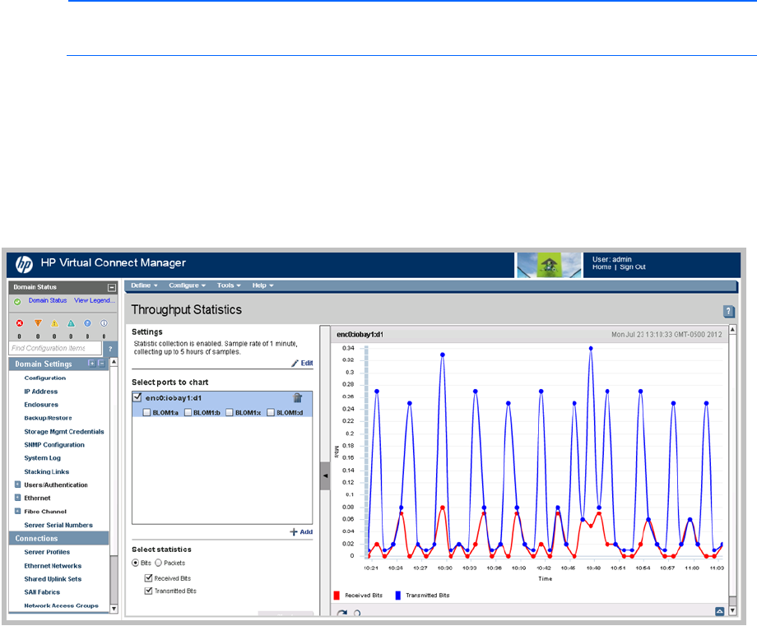Open Storage Mgmt Credentials item
The height and width of the screenshot is (626, 757).
click(x=63, y=432)
